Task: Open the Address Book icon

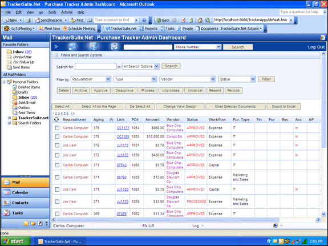Action: pos(90,20)
